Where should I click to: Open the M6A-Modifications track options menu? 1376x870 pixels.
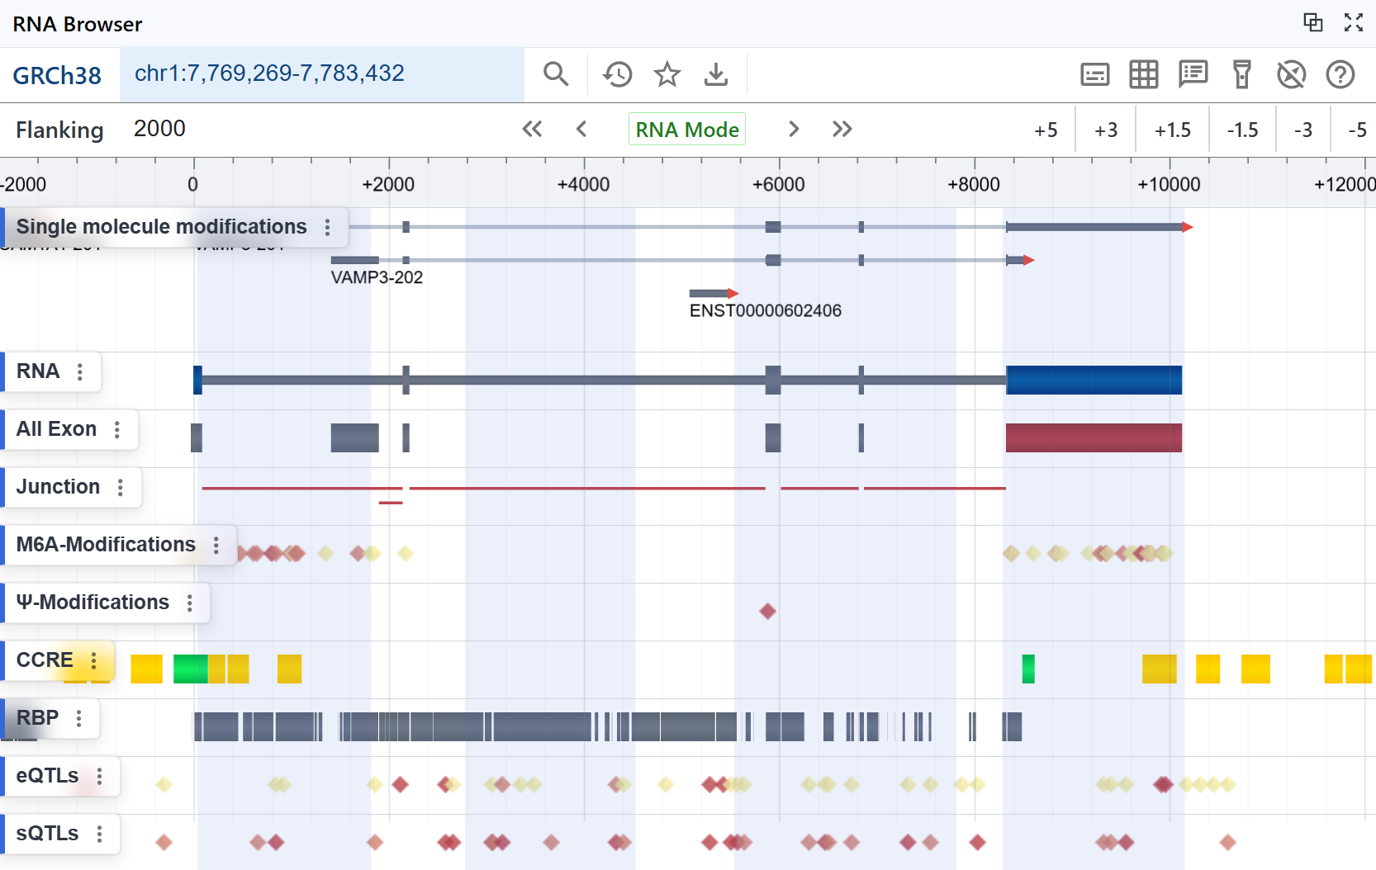tap(216, 546)
